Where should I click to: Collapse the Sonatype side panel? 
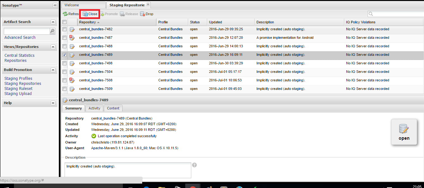tap(55, 5)
